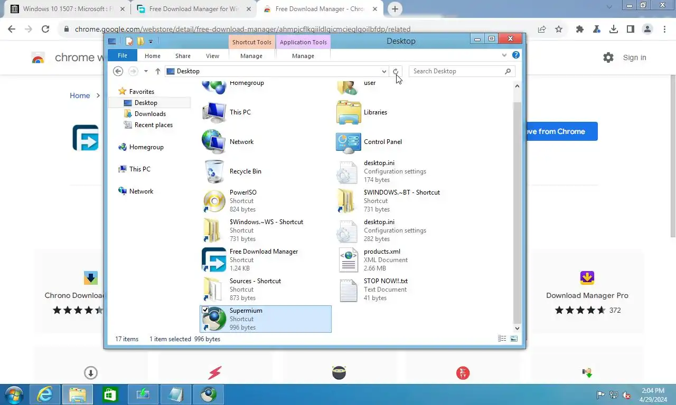676x405 pixels.
Task: Expand the ribbon with the chevron
Action: [x=504, y=55]
